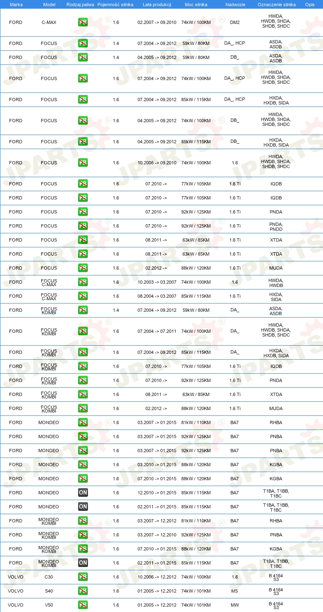Screen dimensions: 323x612
Task: Click PB icon for Mondeo Kombi PNBA row
Action: point(83,535)
